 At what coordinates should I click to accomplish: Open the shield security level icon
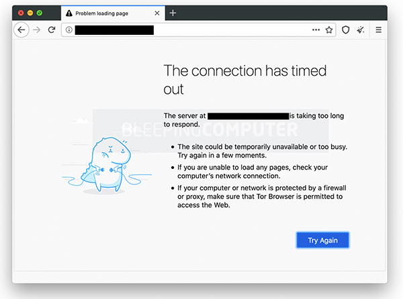pos(347,30)
